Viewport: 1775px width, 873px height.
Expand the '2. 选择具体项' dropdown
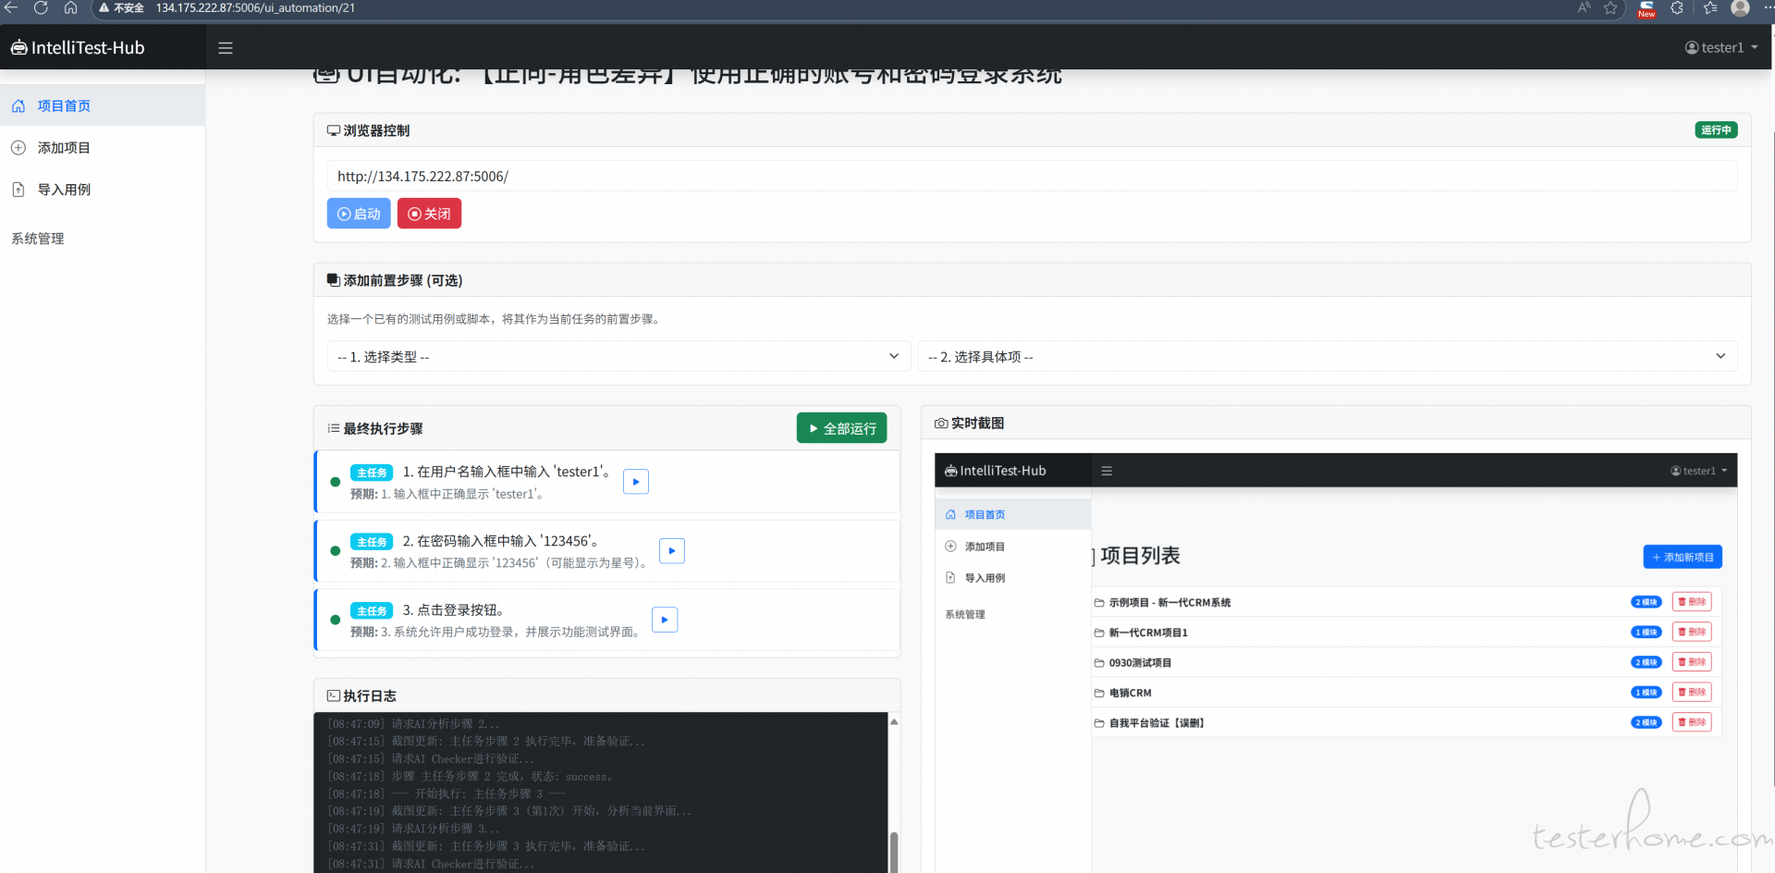click(1327, 357)
